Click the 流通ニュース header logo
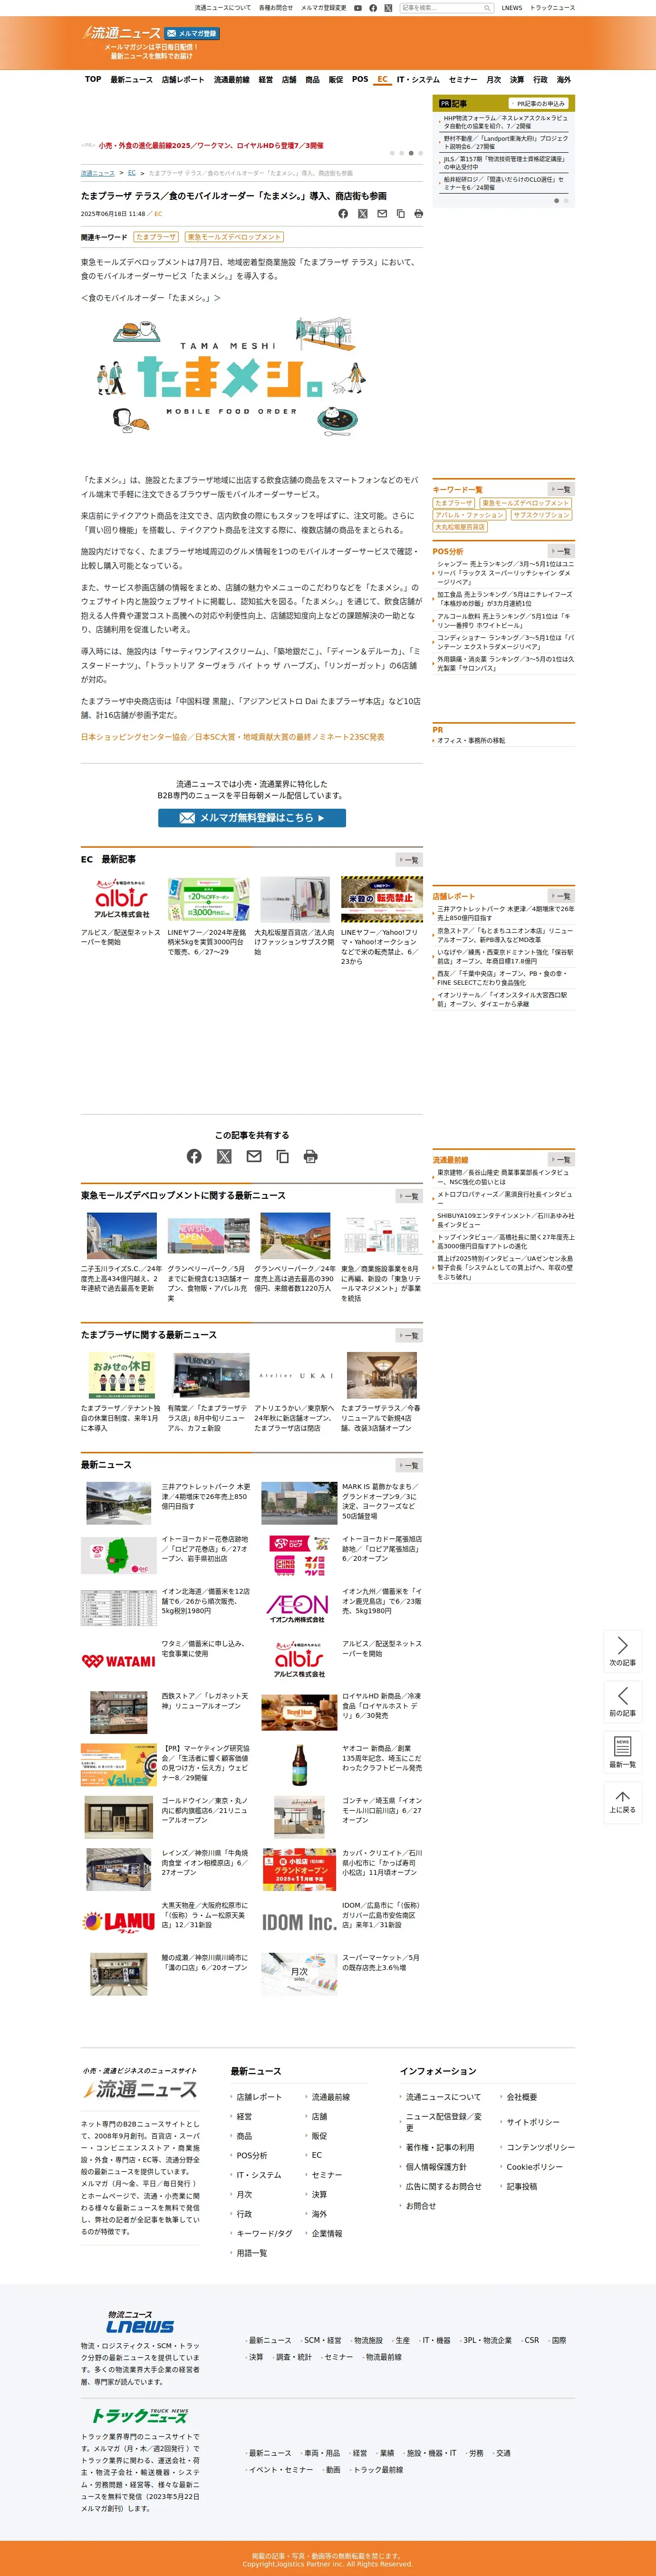This screenshot has height=2576, width=656. point(121,33)
